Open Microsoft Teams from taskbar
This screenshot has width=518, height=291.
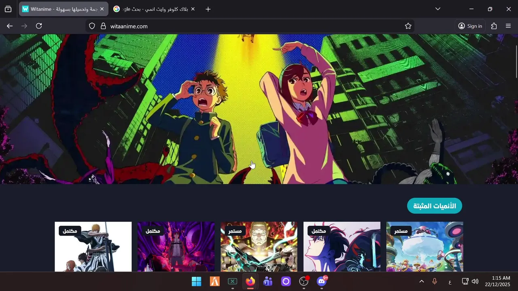tap(268, 281)
